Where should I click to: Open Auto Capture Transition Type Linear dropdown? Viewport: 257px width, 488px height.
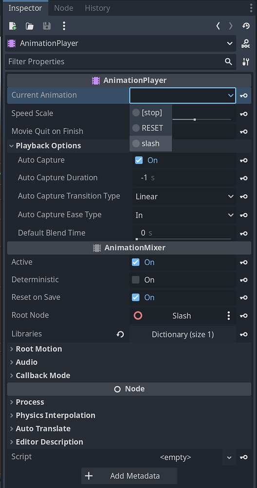184,197
